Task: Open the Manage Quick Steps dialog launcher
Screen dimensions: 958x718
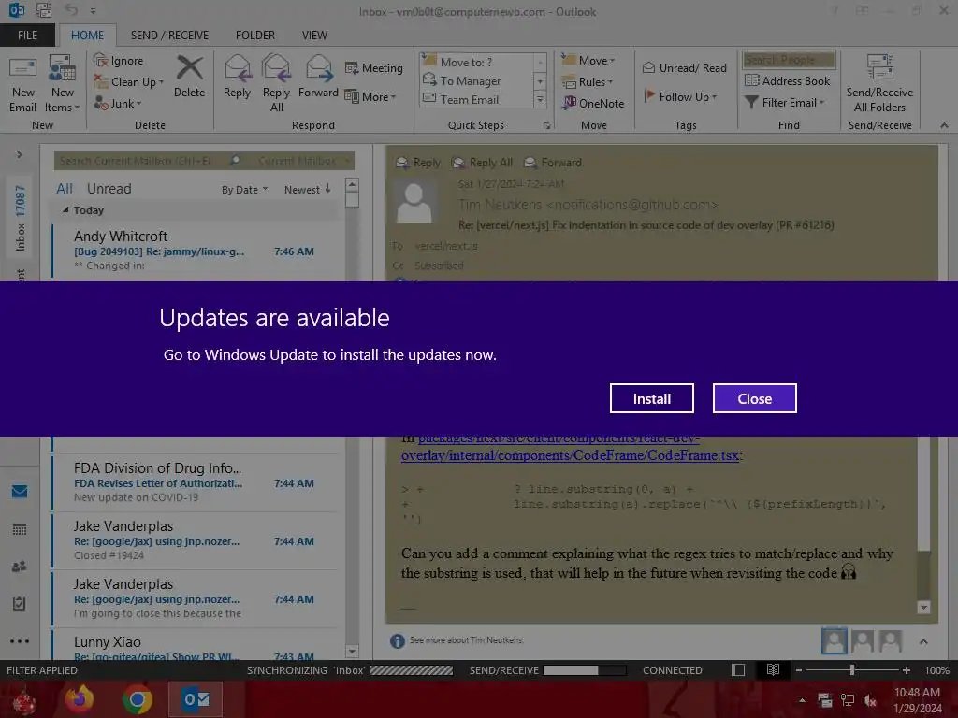Action: click(x=546, y=126)
